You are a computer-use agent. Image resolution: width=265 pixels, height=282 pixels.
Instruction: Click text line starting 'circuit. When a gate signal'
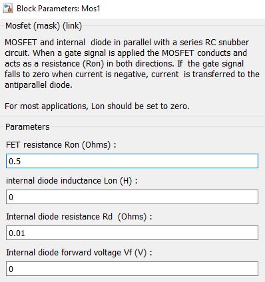pyautogui.click(x=126, y=53)
